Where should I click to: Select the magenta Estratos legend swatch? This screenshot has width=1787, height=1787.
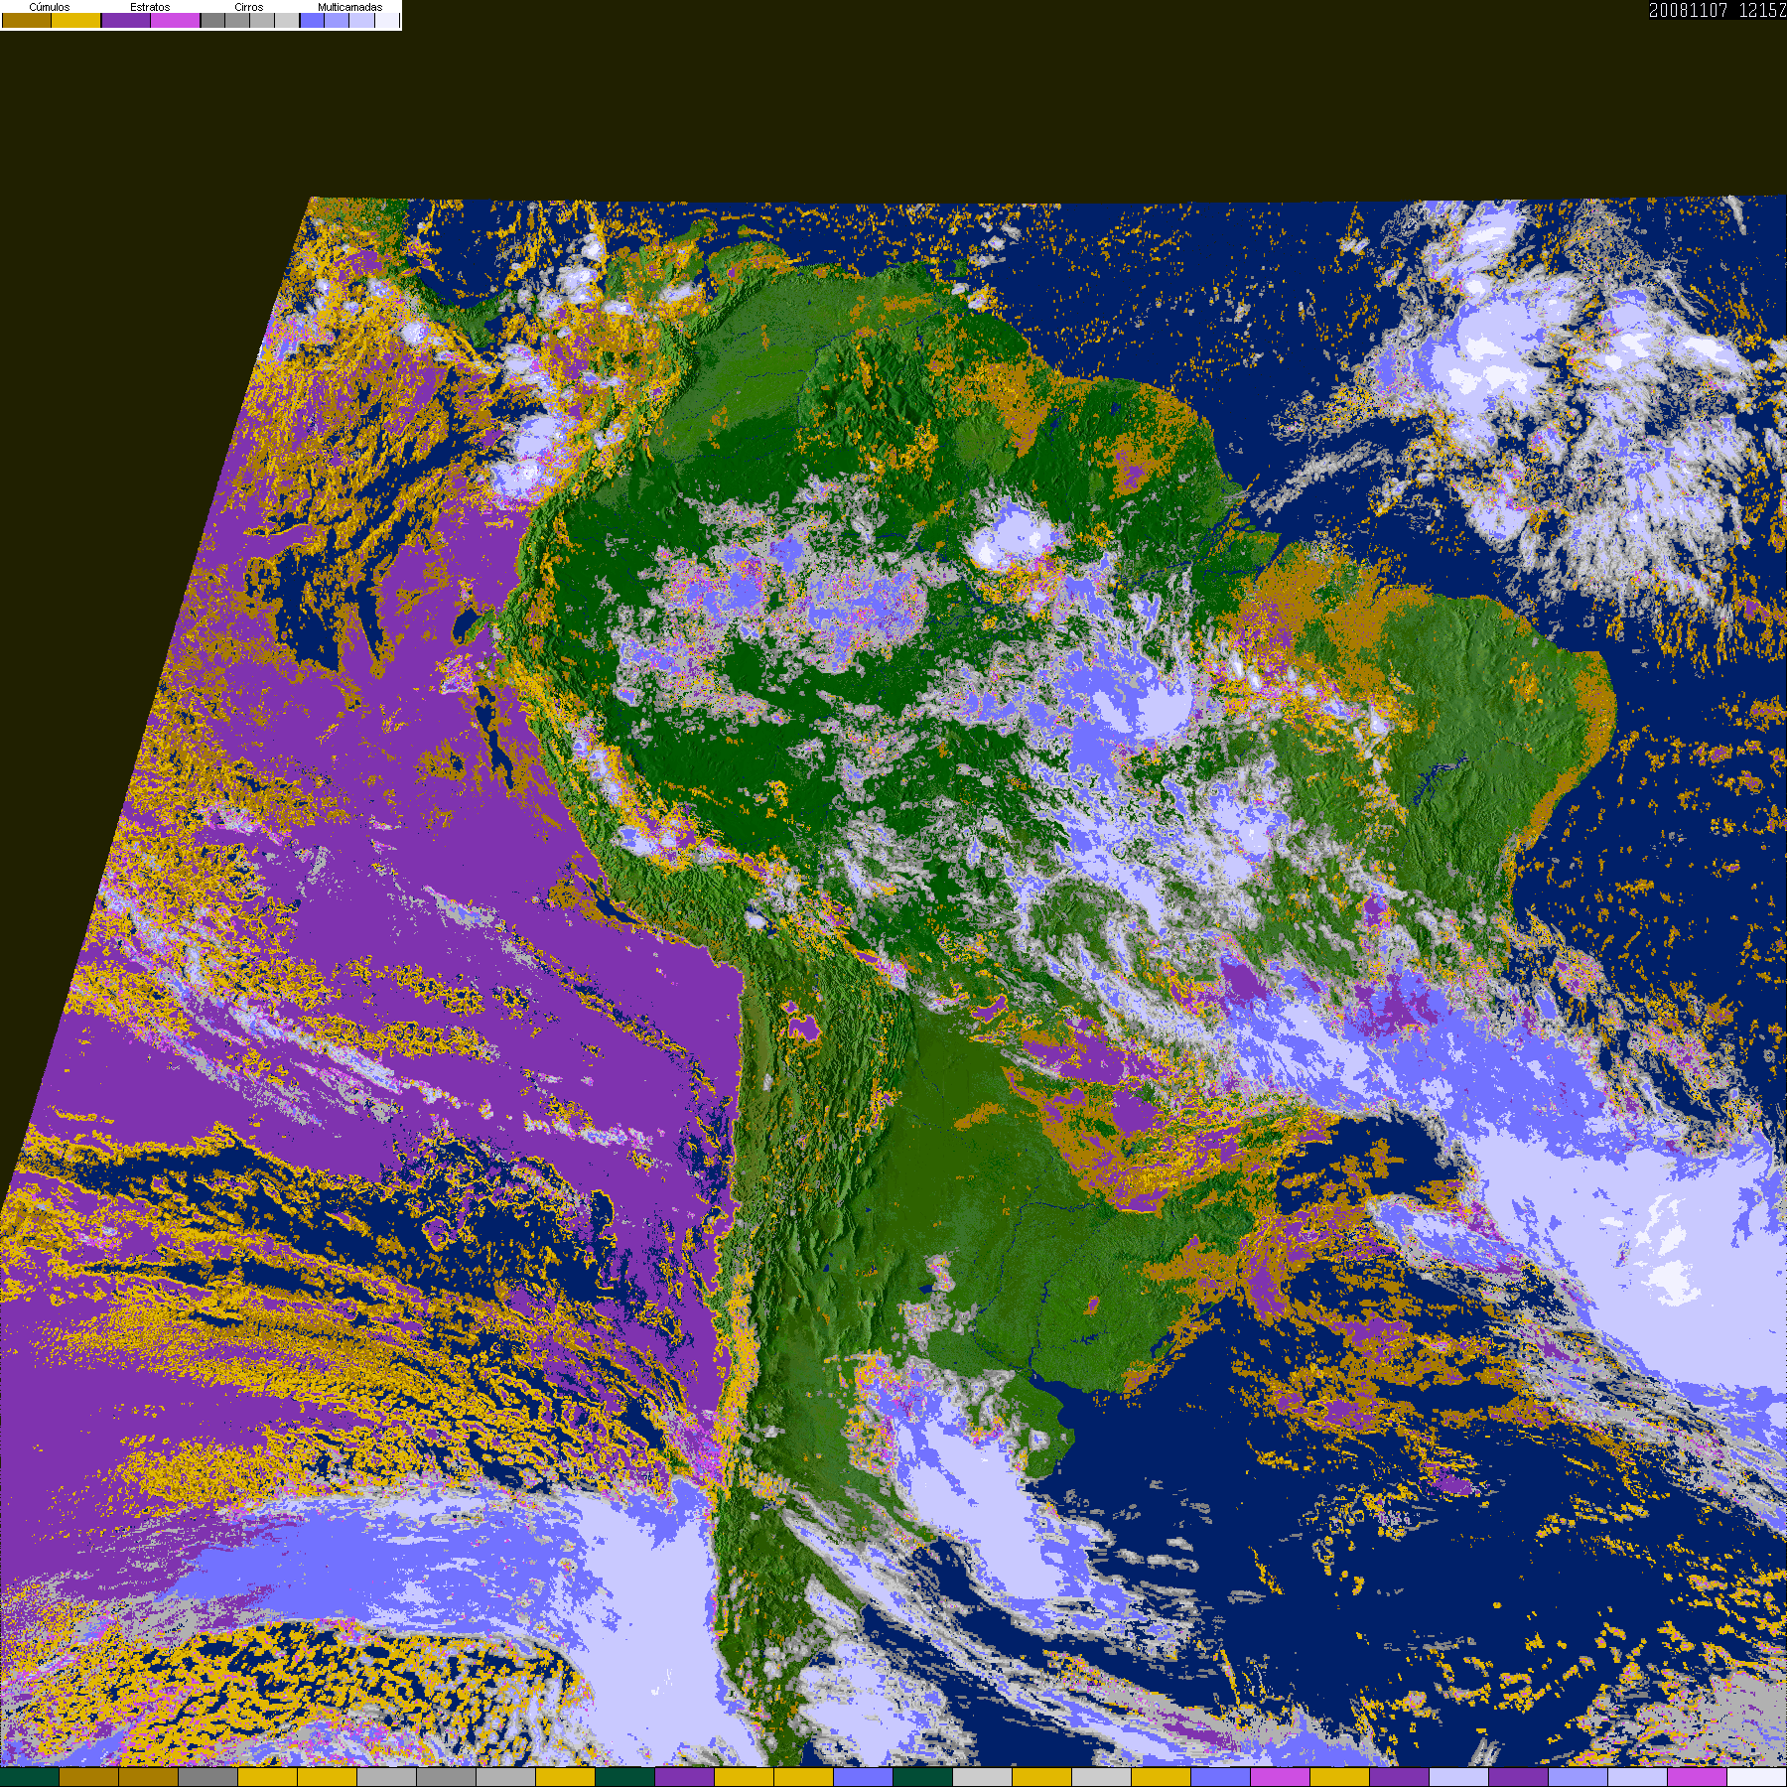pos(175,20)
